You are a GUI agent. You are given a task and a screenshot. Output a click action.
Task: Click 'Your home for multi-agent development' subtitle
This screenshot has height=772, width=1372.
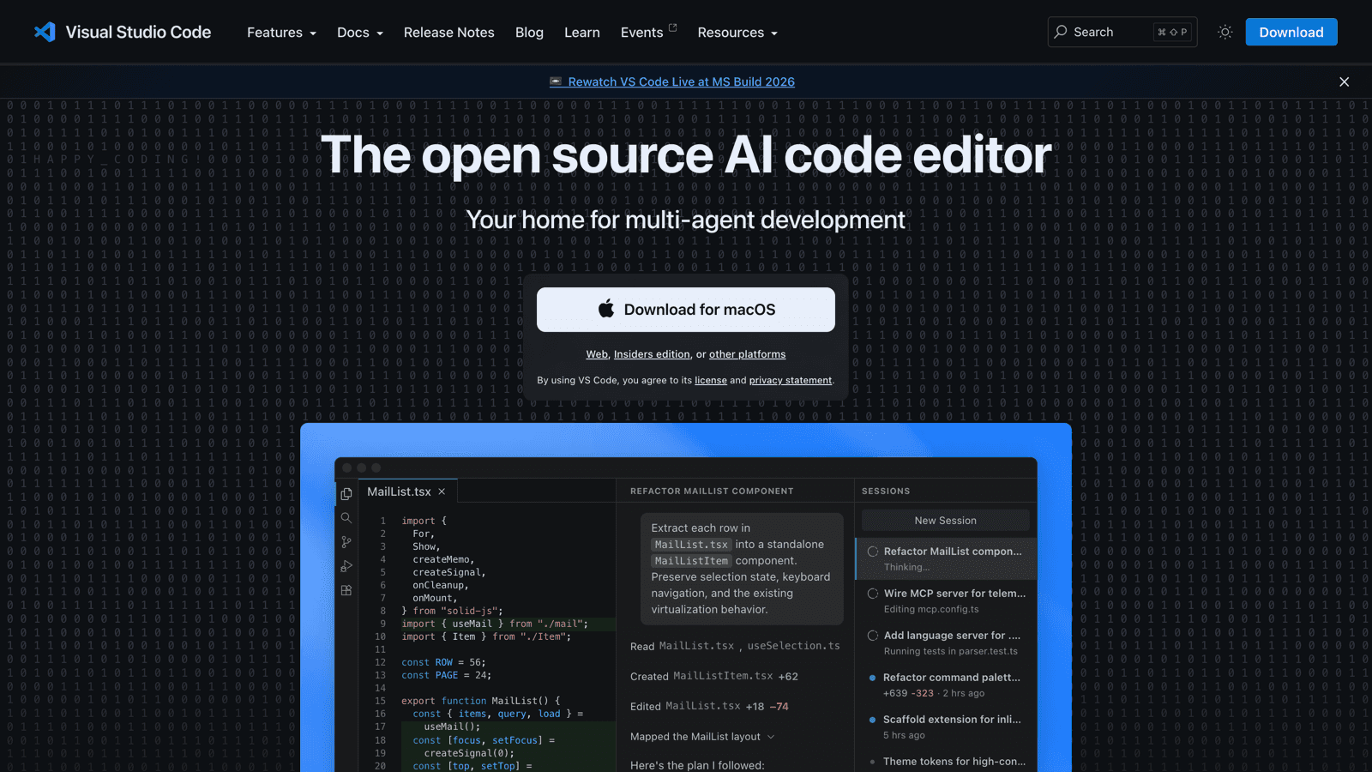click(686, 220)
